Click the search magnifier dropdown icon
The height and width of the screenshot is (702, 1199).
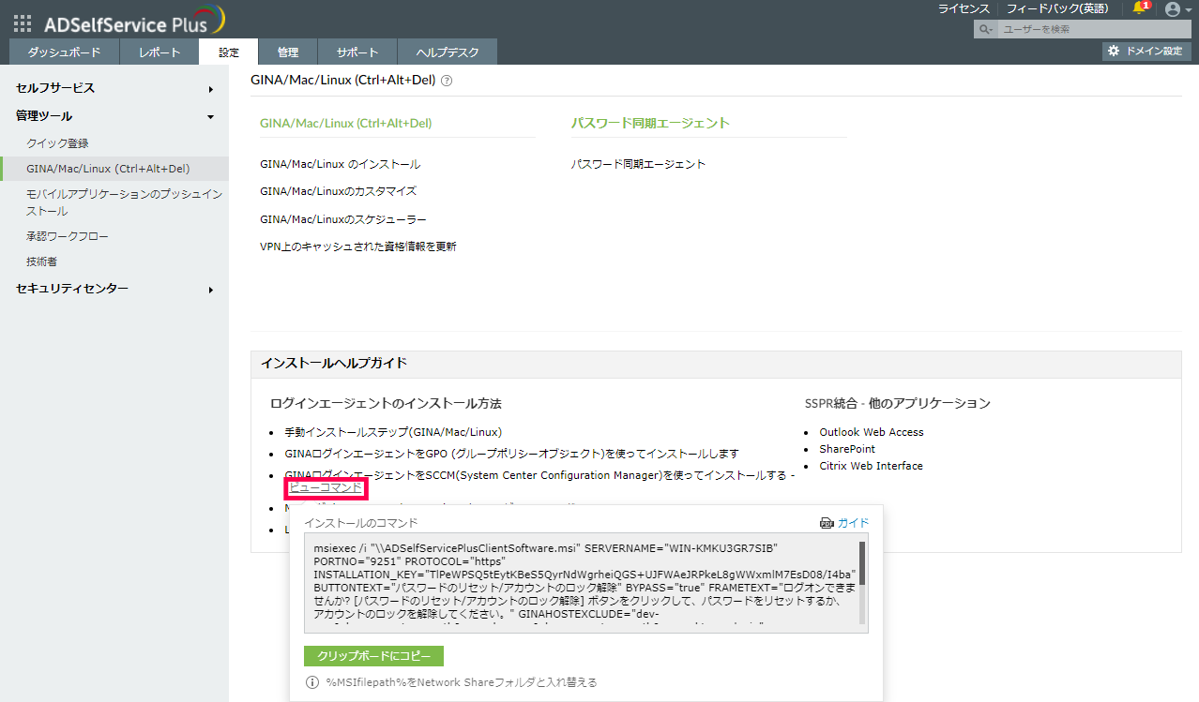[986, 30]
